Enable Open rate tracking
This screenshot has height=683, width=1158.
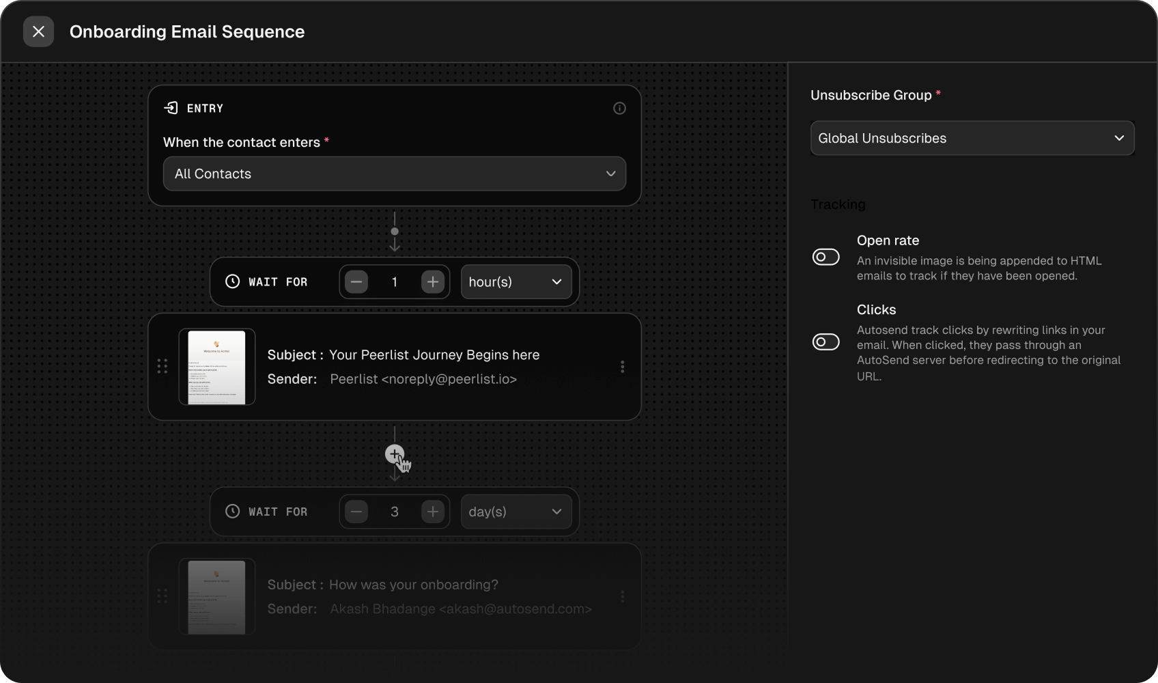point(825,257)
